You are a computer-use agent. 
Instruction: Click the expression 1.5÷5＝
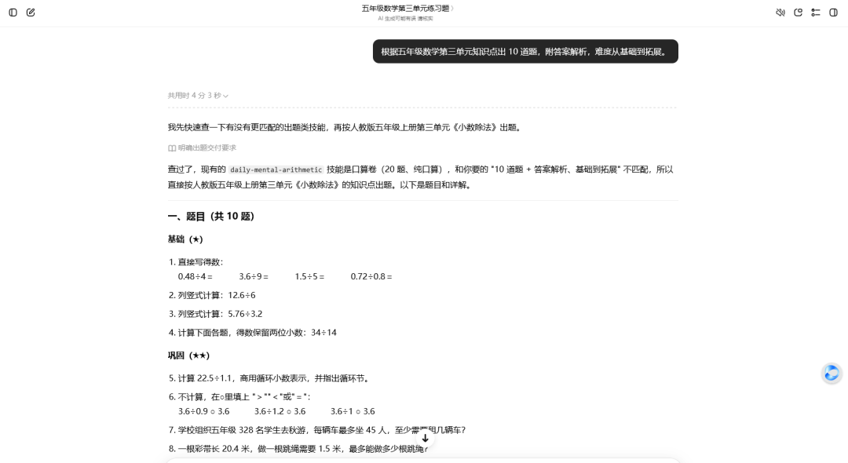(309, 276)
